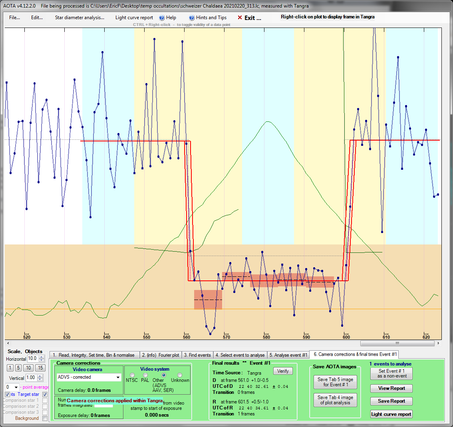Click the Hints and Tips icon

(x=192, y=18)
